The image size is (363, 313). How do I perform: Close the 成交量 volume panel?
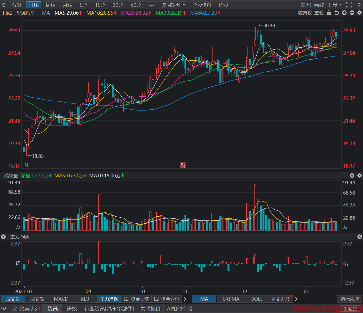(352, 176)
